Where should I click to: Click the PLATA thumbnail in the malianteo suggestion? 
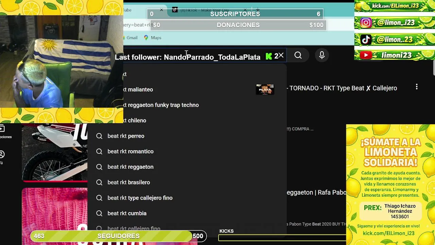tap(265, 89)
